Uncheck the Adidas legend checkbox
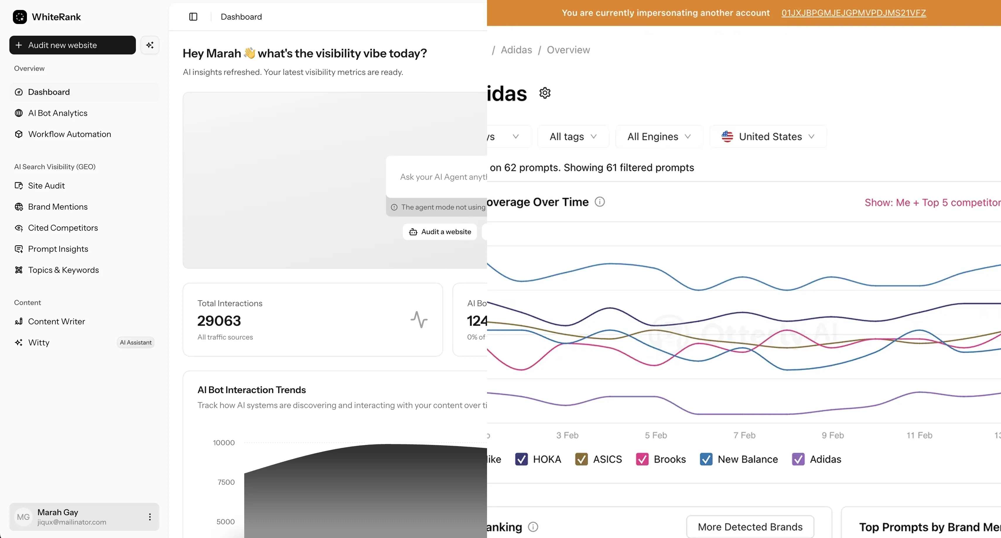 point(798,459)
